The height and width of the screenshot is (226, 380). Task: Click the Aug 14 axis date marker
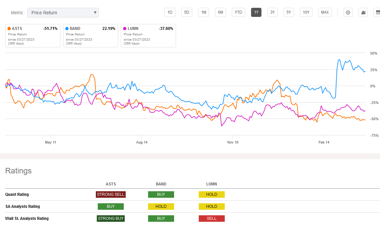tap(142, 143)
